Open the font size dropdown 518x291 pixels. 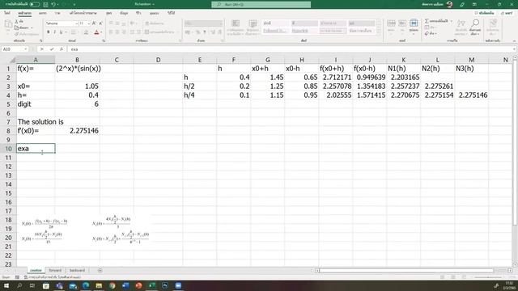click(x=88, y=23)
